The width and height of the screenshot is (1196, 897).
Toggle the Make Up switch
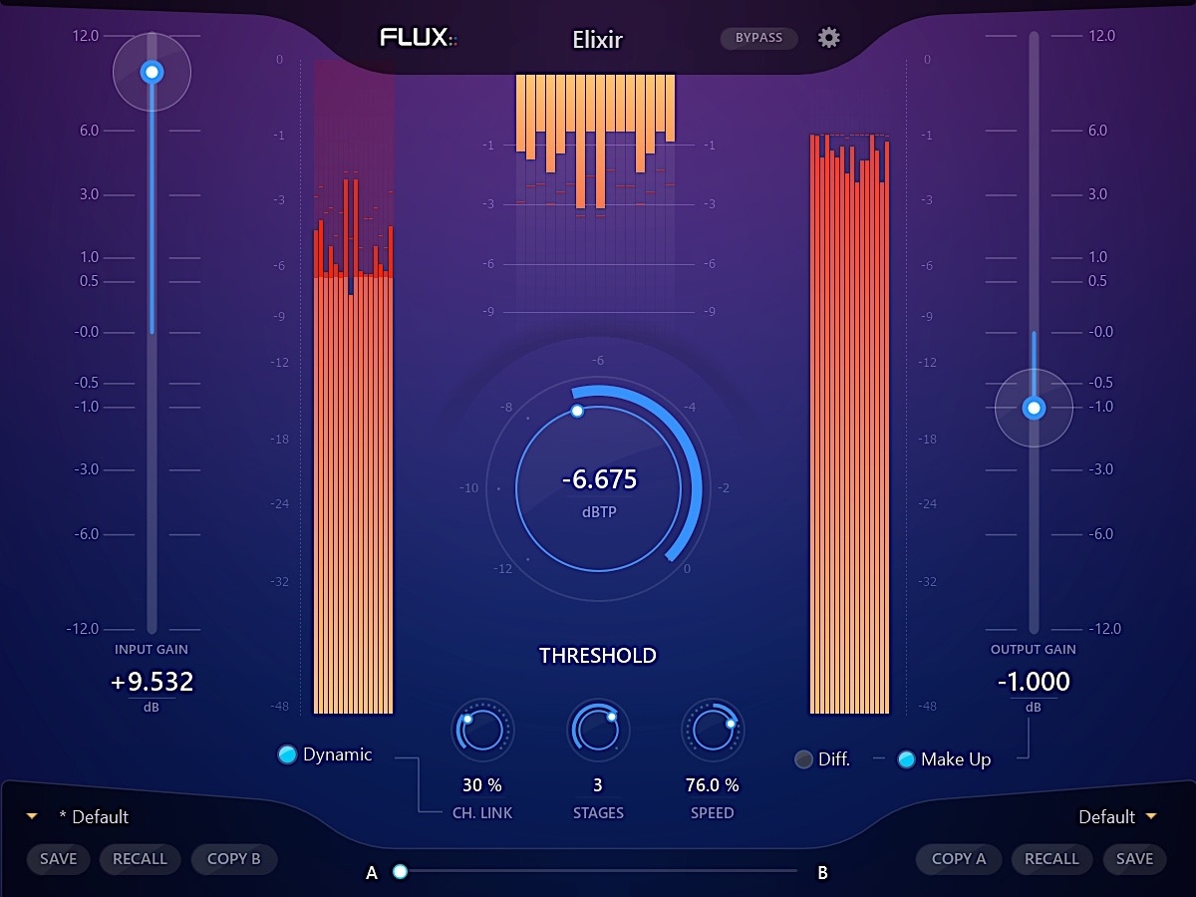click(x=907, y=759)
